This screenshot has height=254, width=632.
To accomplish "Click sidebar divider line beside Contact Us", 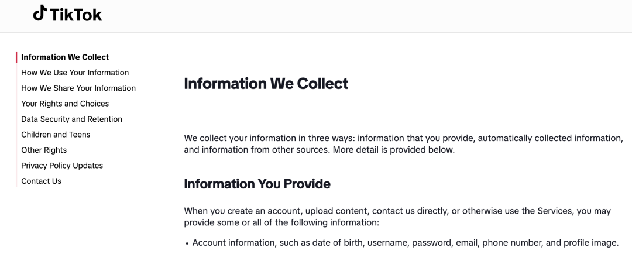I will click(16, 181).
